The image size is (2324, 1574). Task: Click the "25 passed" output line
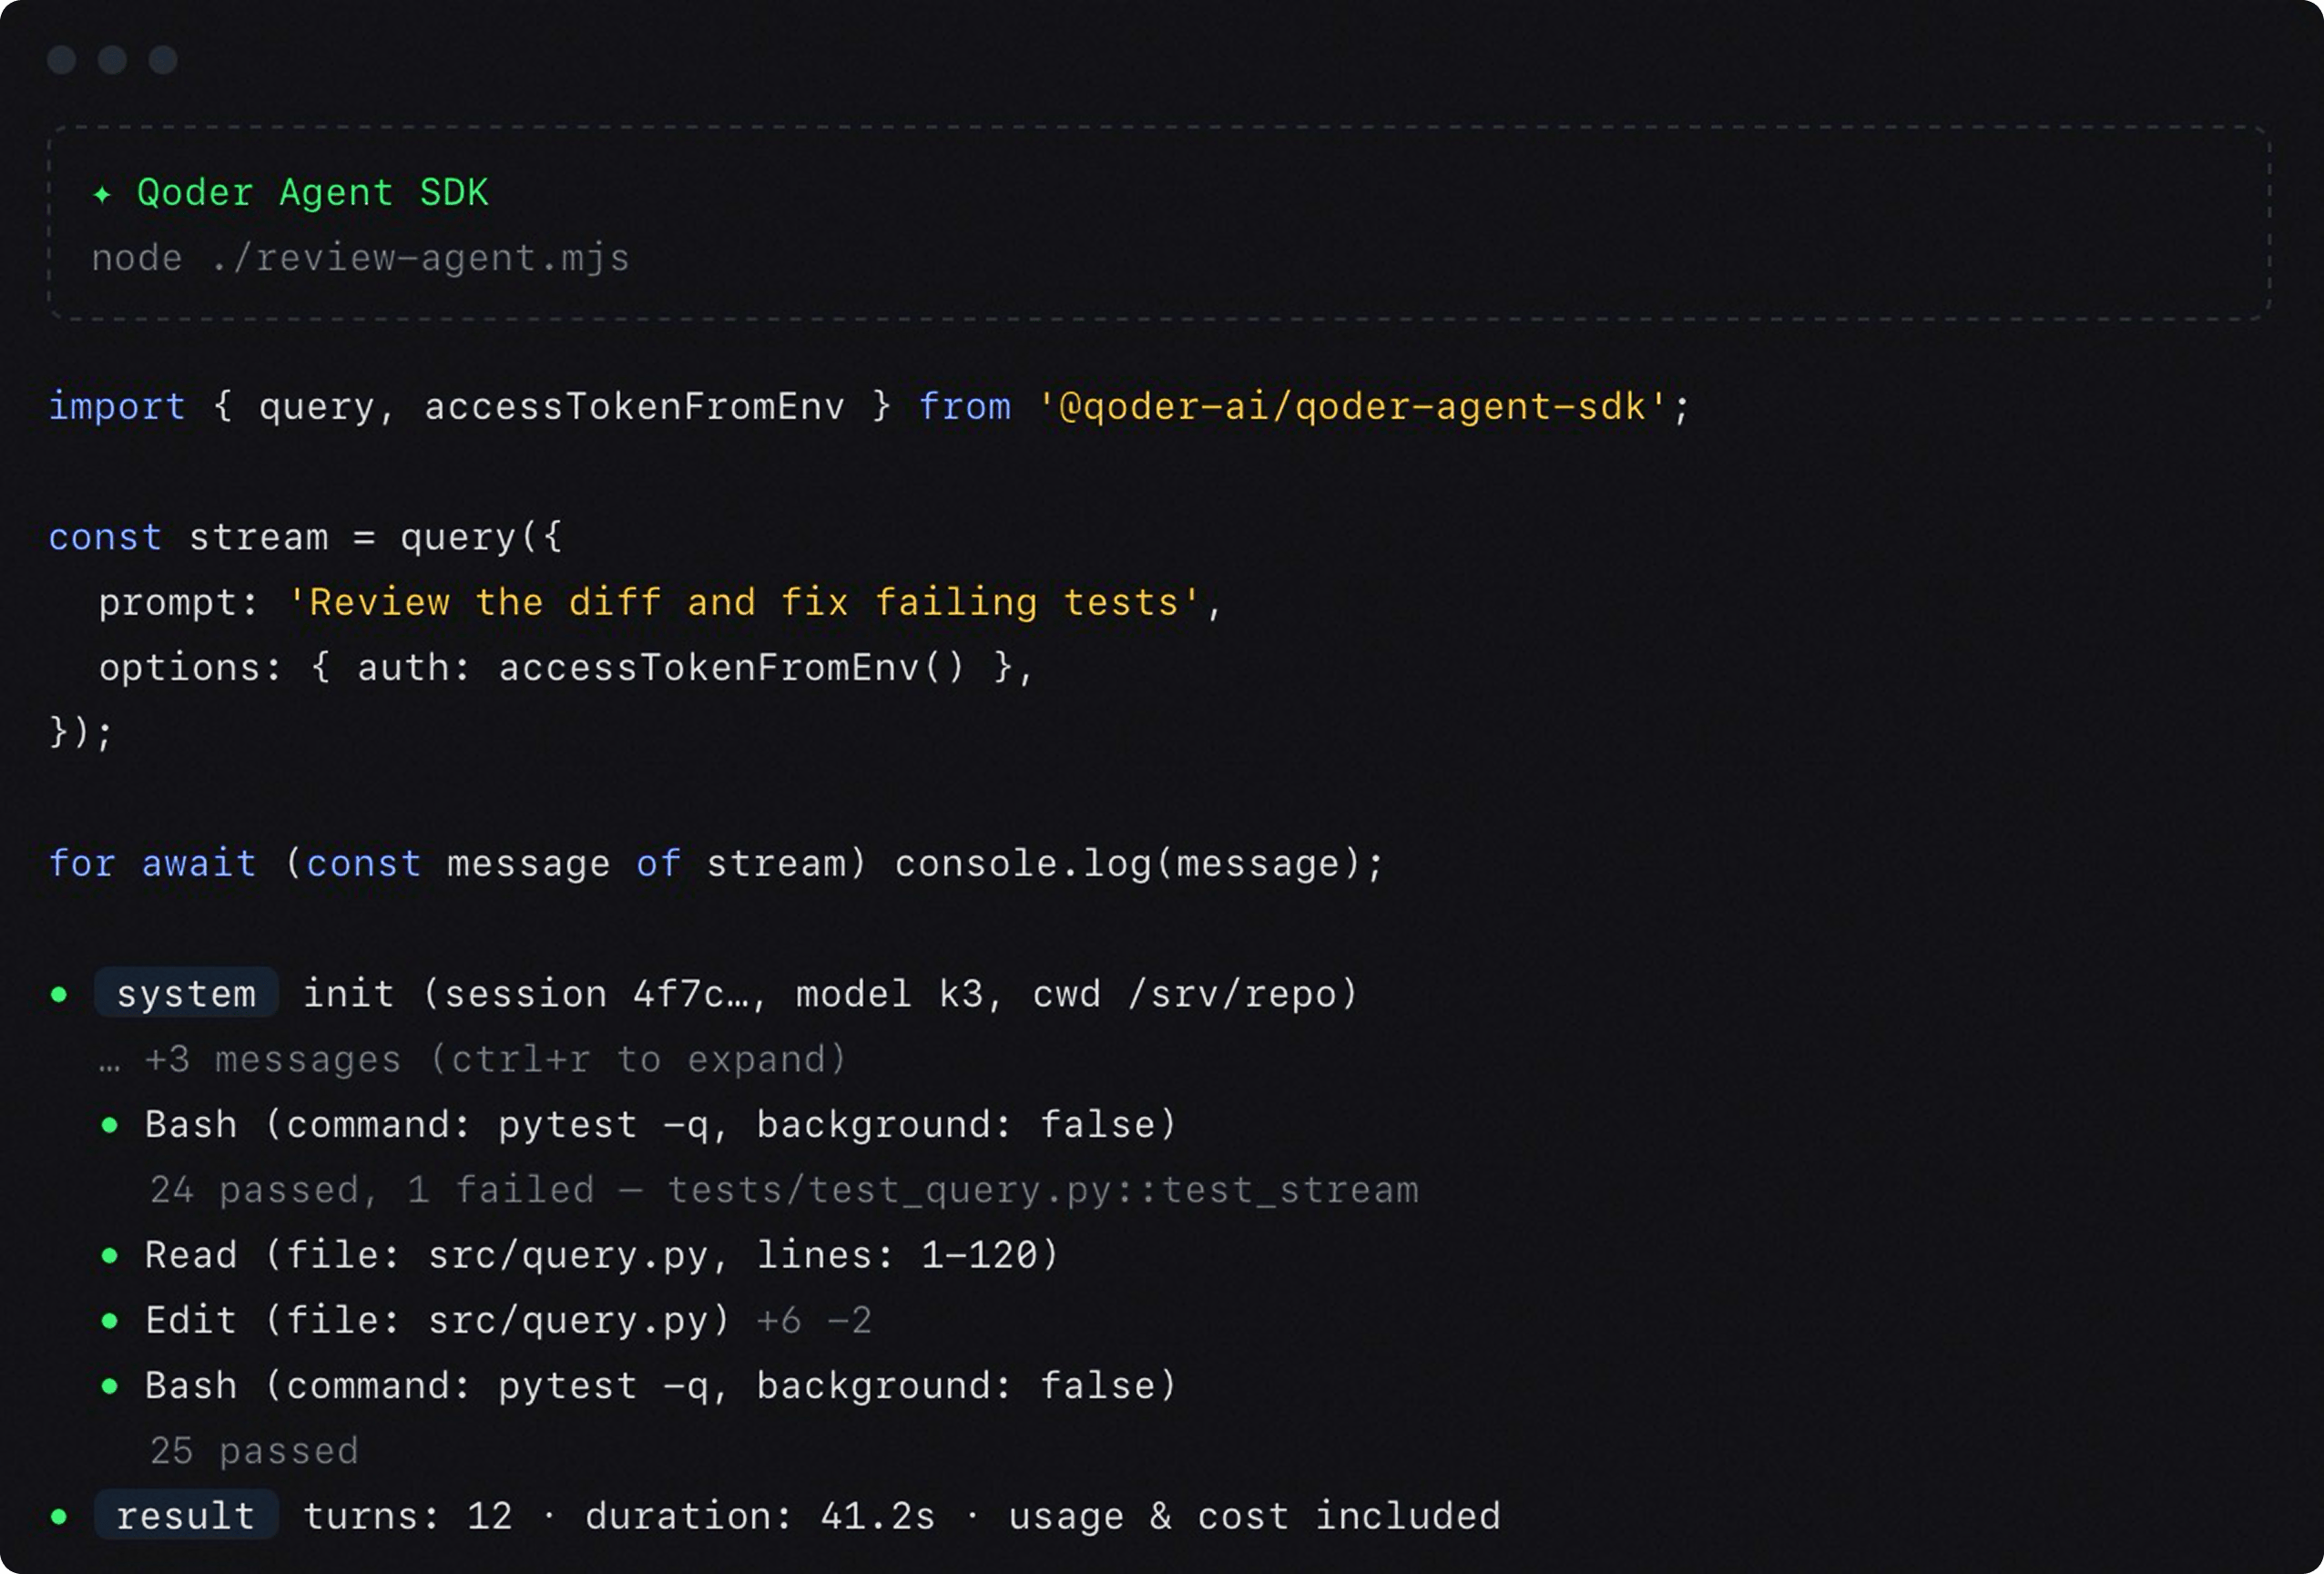[254, 1451]
